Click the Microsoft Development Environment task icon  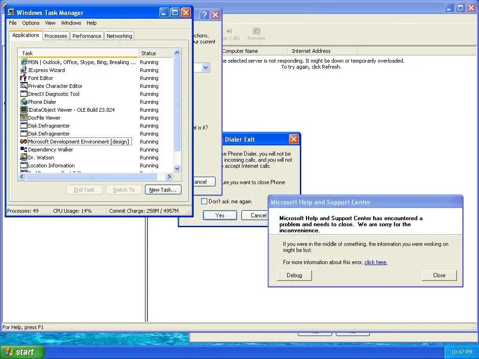(24, 141)
